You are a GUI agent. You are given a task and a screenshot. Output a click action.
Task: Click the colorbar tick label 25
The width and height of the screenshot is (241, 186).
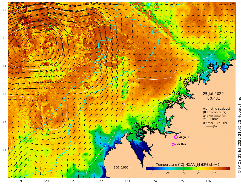(x=183, y=173)
